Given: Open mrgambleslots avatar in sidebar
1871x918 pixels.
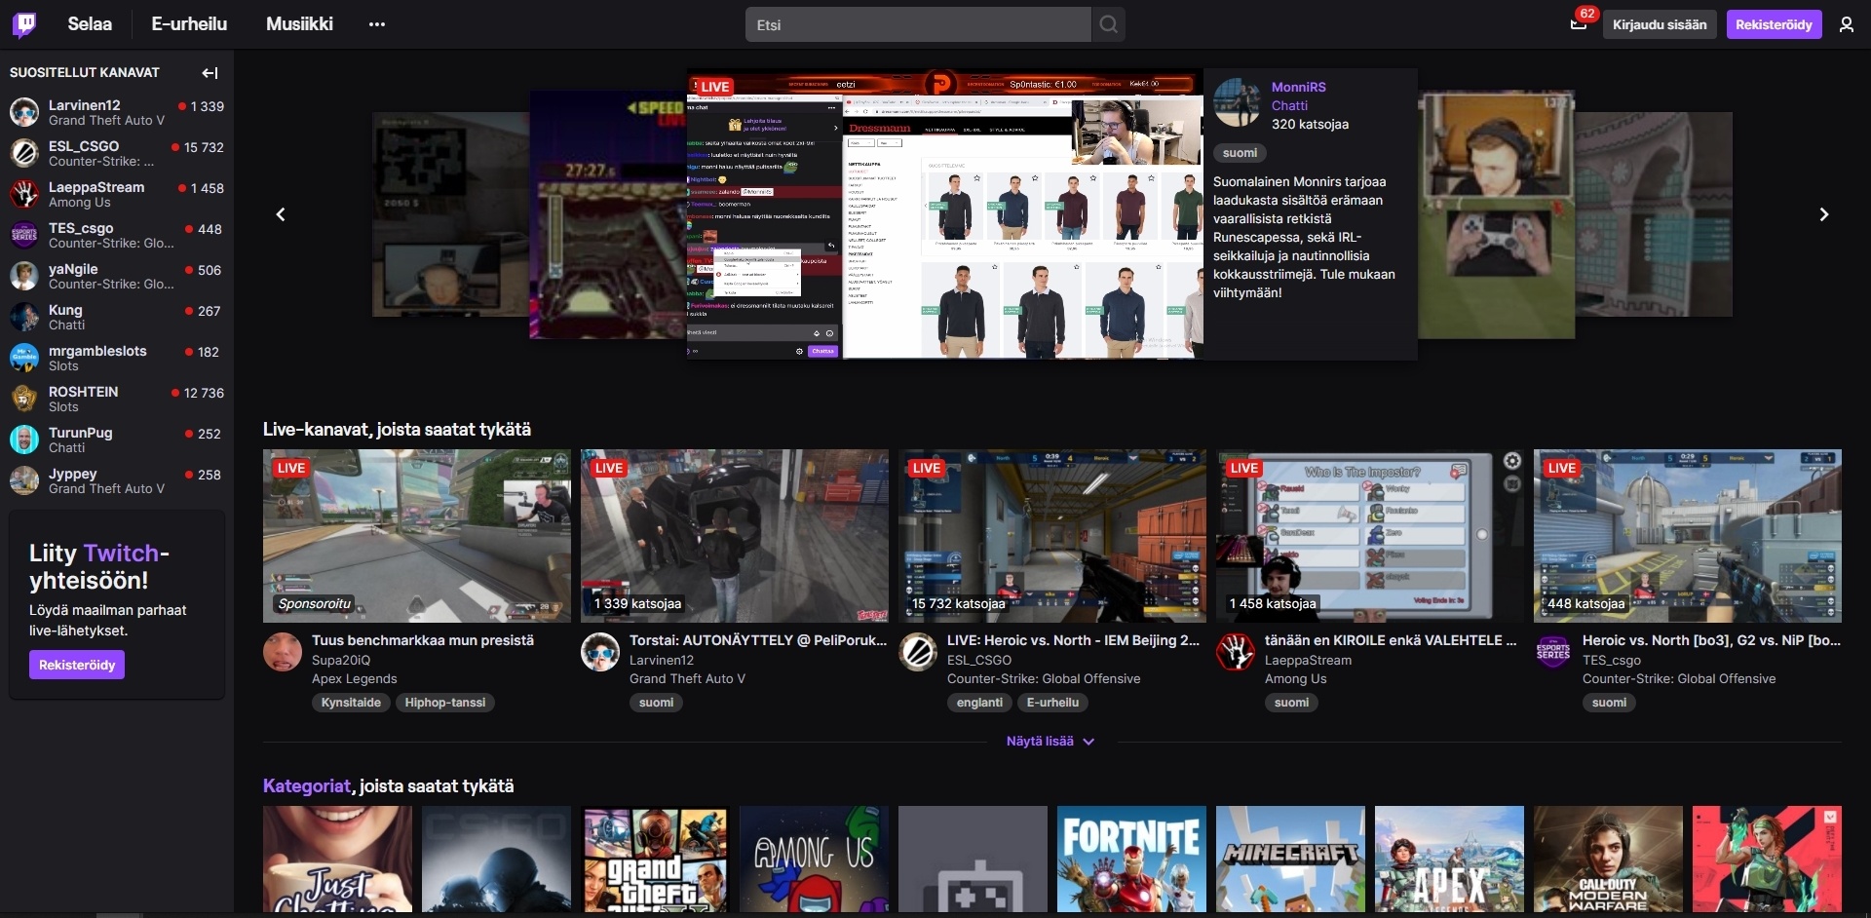Looking at the screenshot, I should coord(24,358).
